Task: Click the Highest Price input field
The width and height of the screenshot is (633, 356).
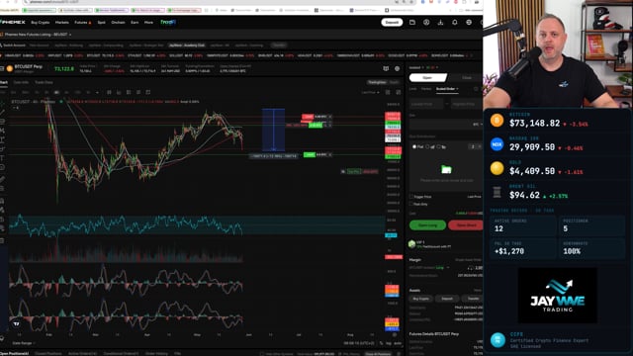Action: coord(466,104)
